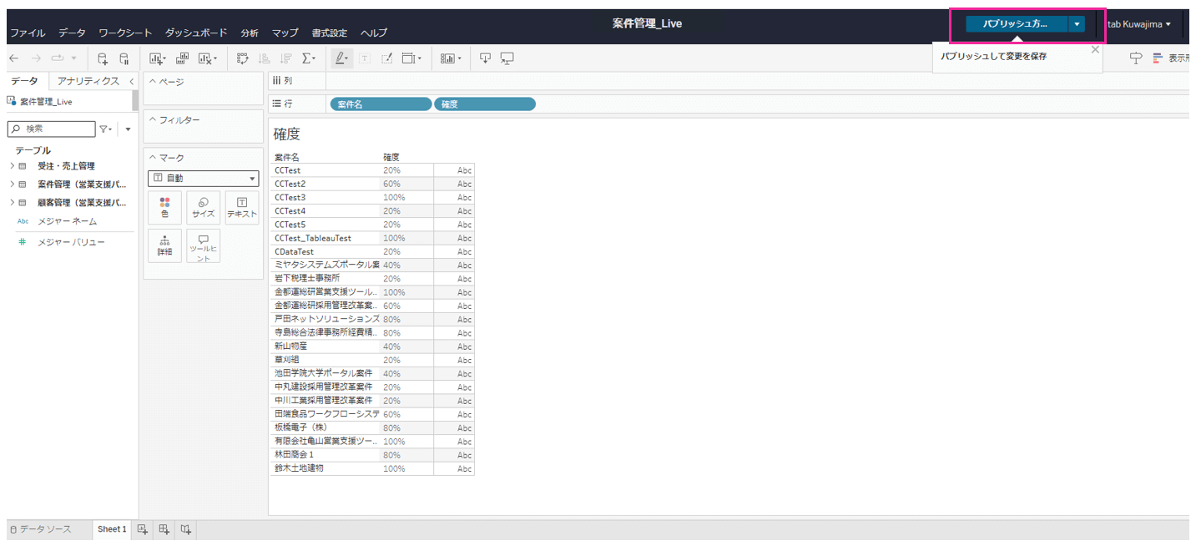Switch to the アナリティクス tab

tap(88, 81)
